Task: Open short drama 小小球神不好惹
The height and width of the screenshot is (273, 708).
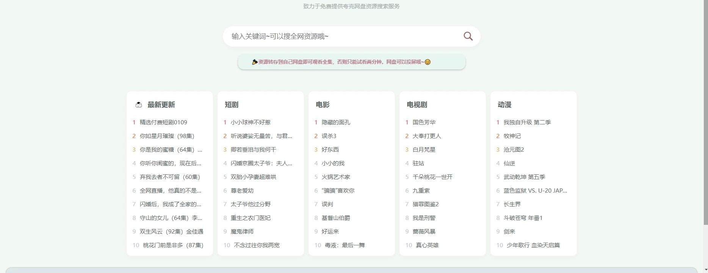Action: click(251, 122)
